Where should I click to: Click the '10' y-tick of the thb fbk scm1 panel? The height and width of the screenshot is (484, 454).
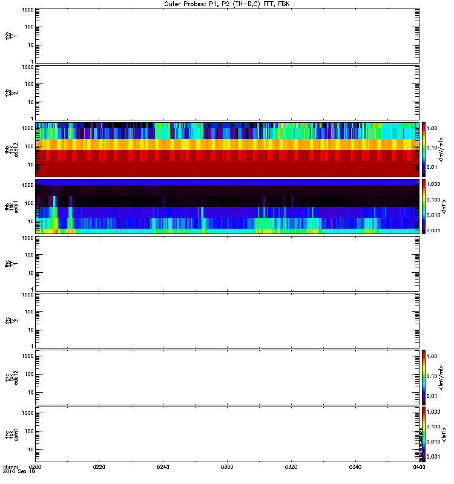click(31, 221)
